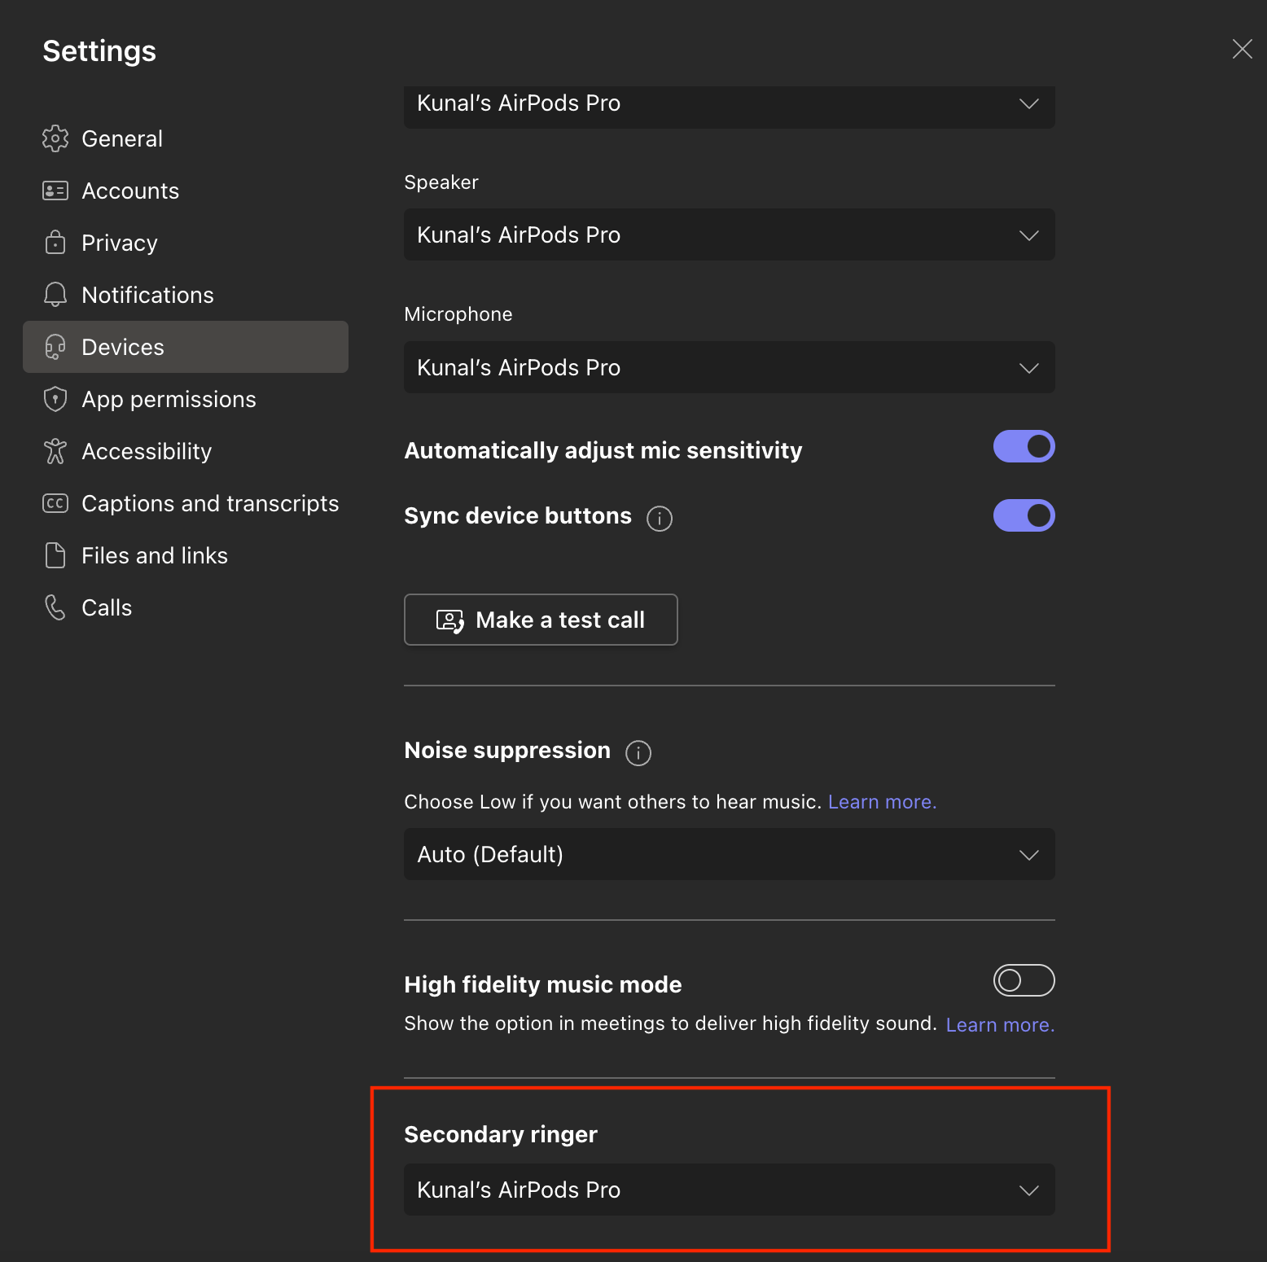Enable High fidelity music mode switch

pos(1024,980)
